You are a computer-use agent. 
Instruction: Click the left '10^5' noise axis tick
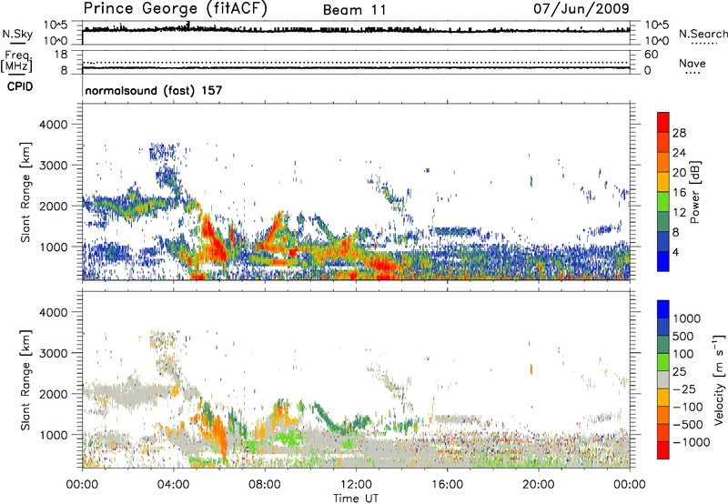pos(56,25)
